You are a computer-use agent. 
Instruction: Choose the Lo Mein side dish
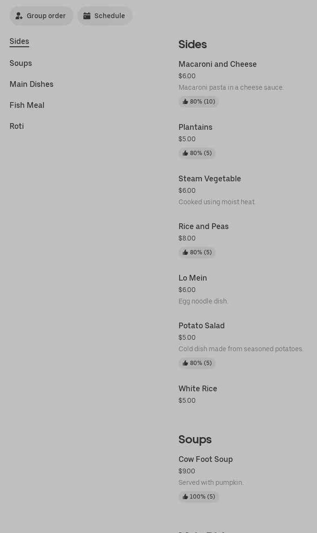click(x=192, y=278)
